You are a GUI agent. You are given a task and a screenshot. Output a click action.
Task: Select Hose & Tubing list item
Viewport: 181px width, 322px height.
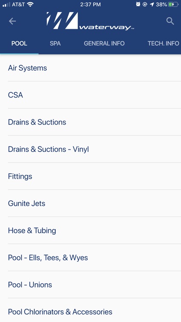click(x=90, y=231)
